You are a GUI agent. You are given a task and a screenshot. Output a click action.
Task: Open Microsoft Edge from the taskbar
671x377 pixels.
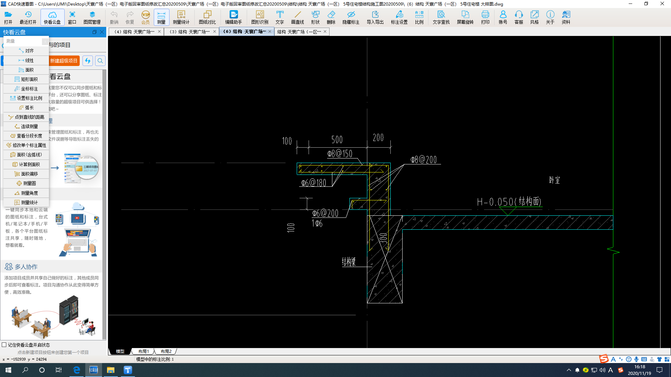[x=77, y=370]
